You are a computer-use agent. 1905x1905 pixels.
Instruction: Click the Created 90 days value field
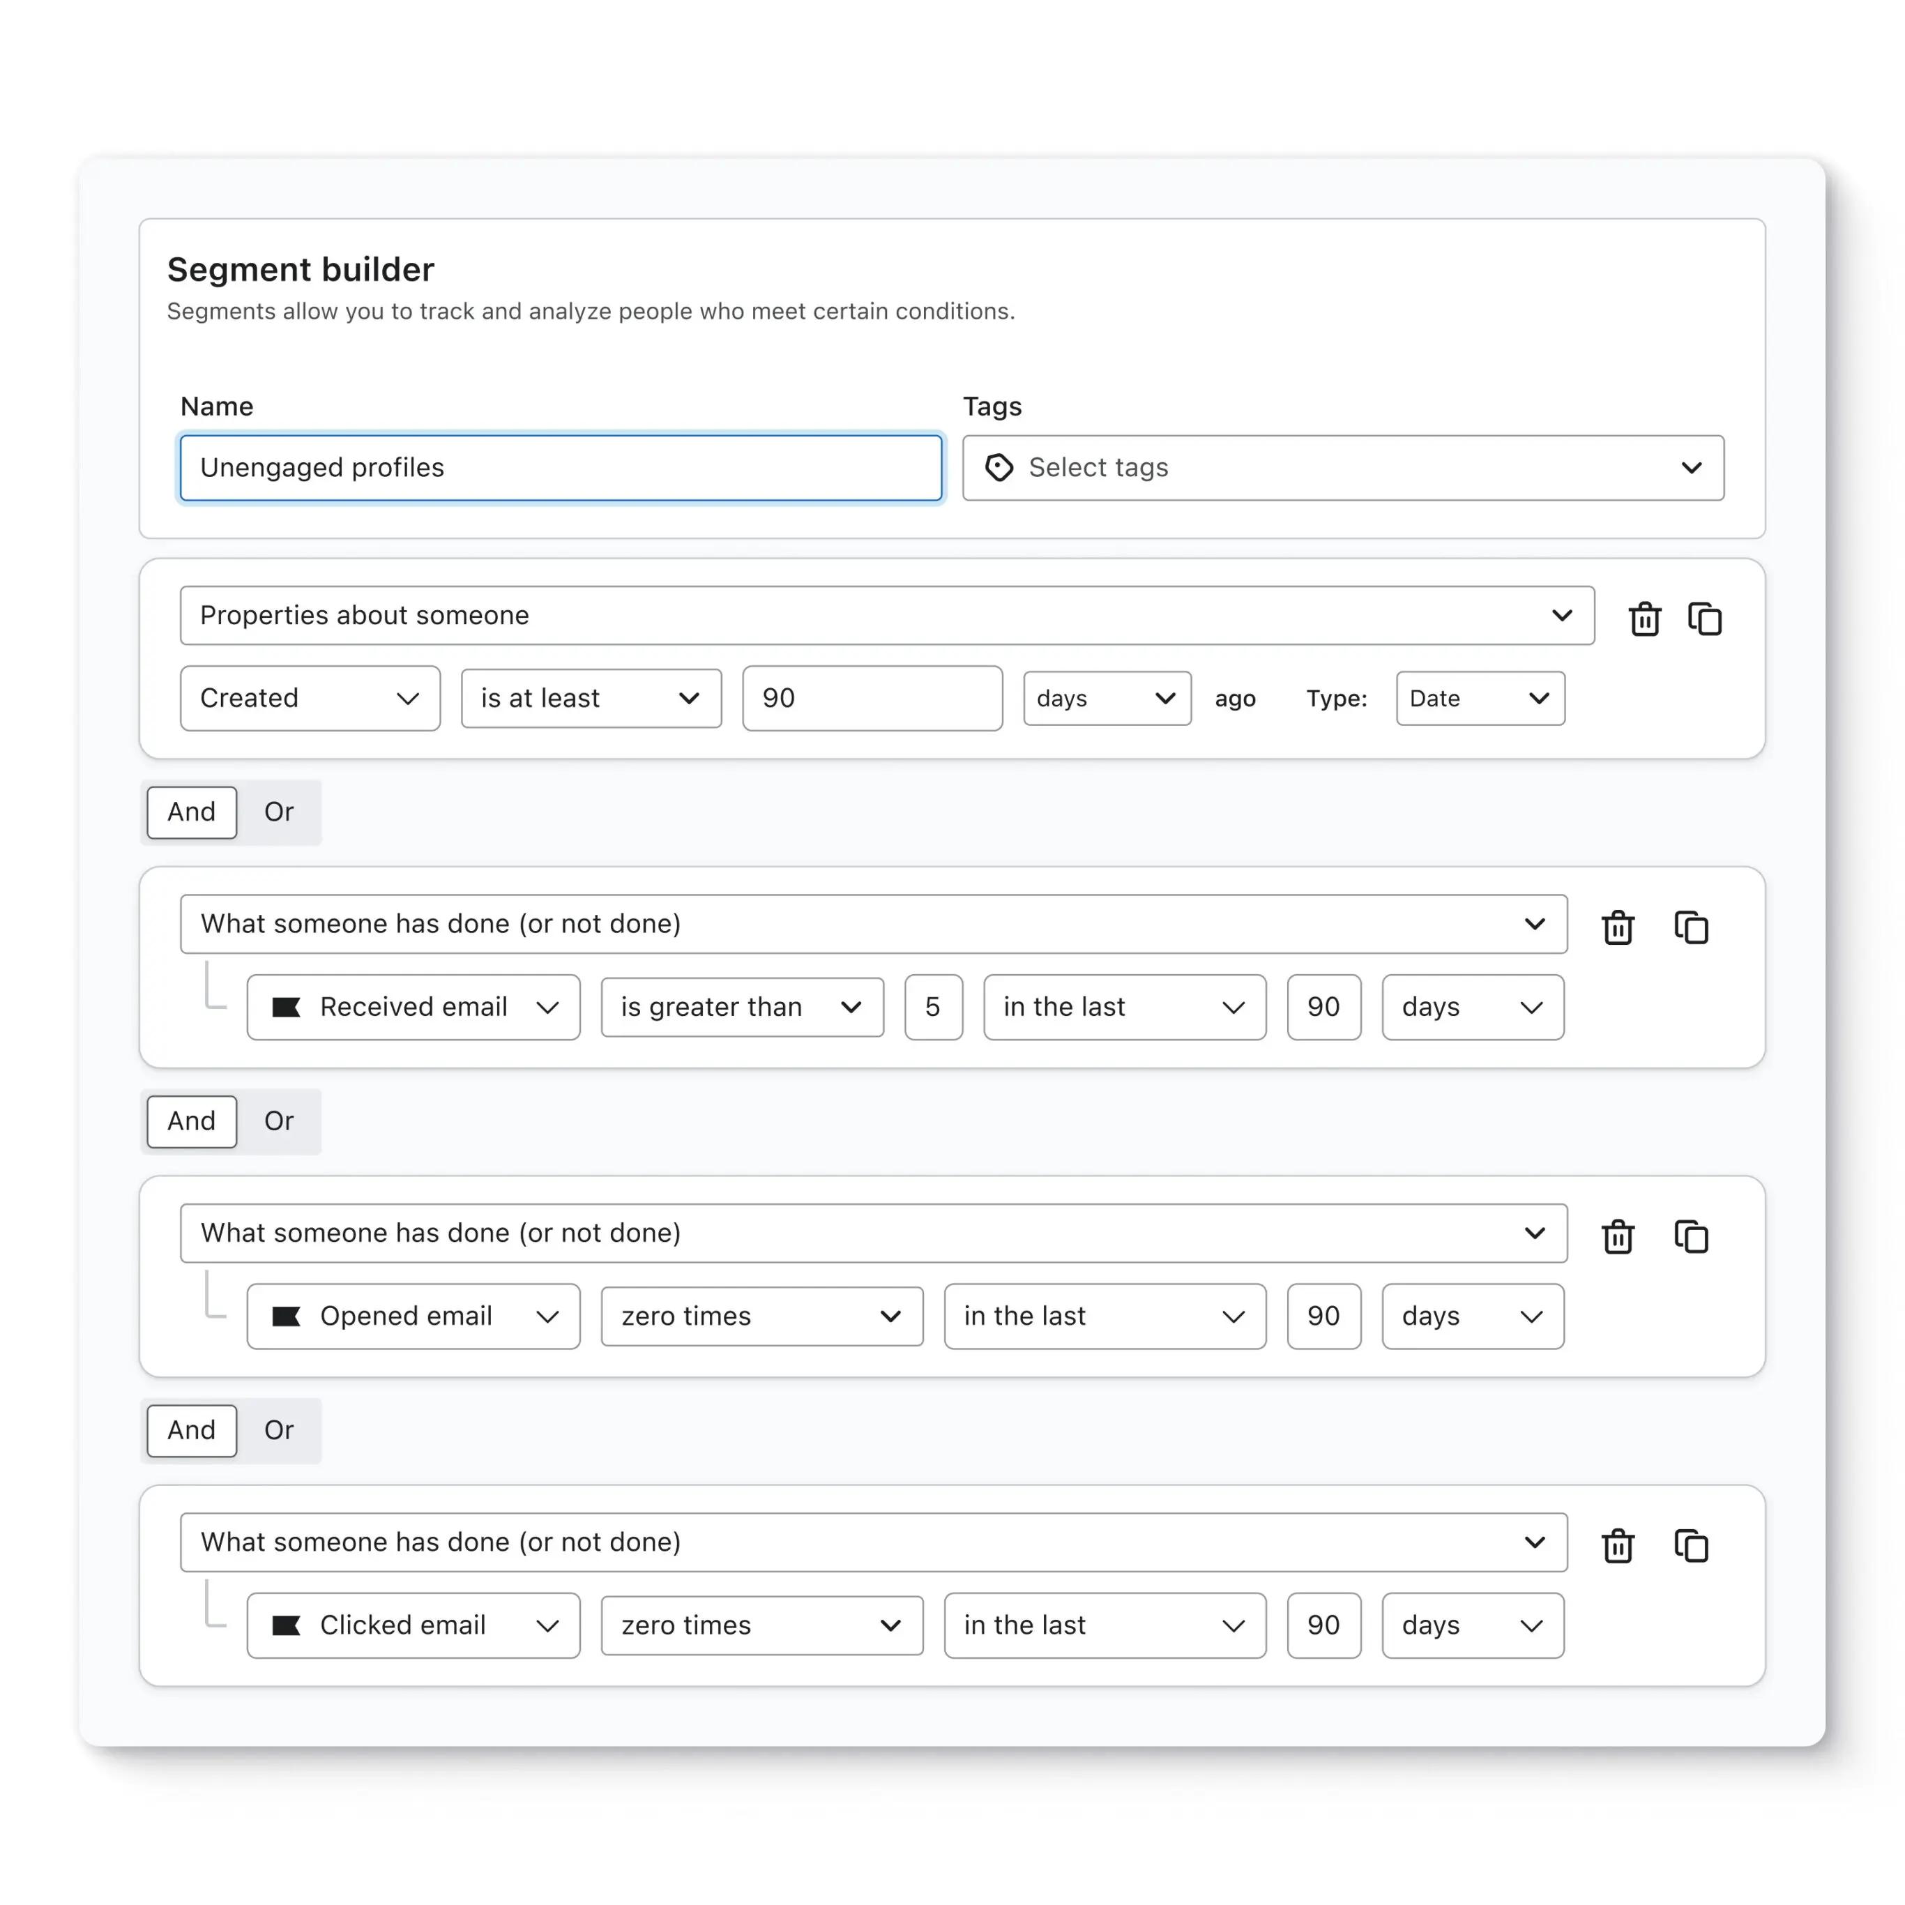pyautogui.click(x=872, y=699)
